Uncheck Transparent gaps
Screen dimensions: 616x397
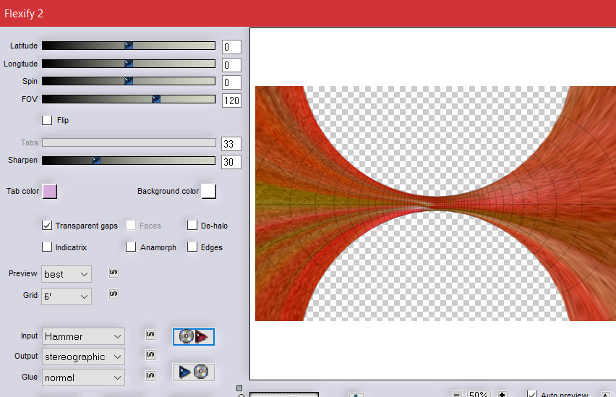tap(47, 225)
